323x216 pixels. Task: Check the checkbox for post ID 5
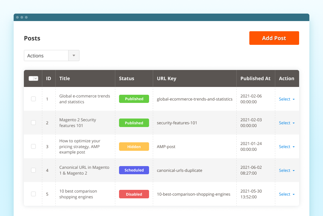pyautogui.click(x=33, y=194)
